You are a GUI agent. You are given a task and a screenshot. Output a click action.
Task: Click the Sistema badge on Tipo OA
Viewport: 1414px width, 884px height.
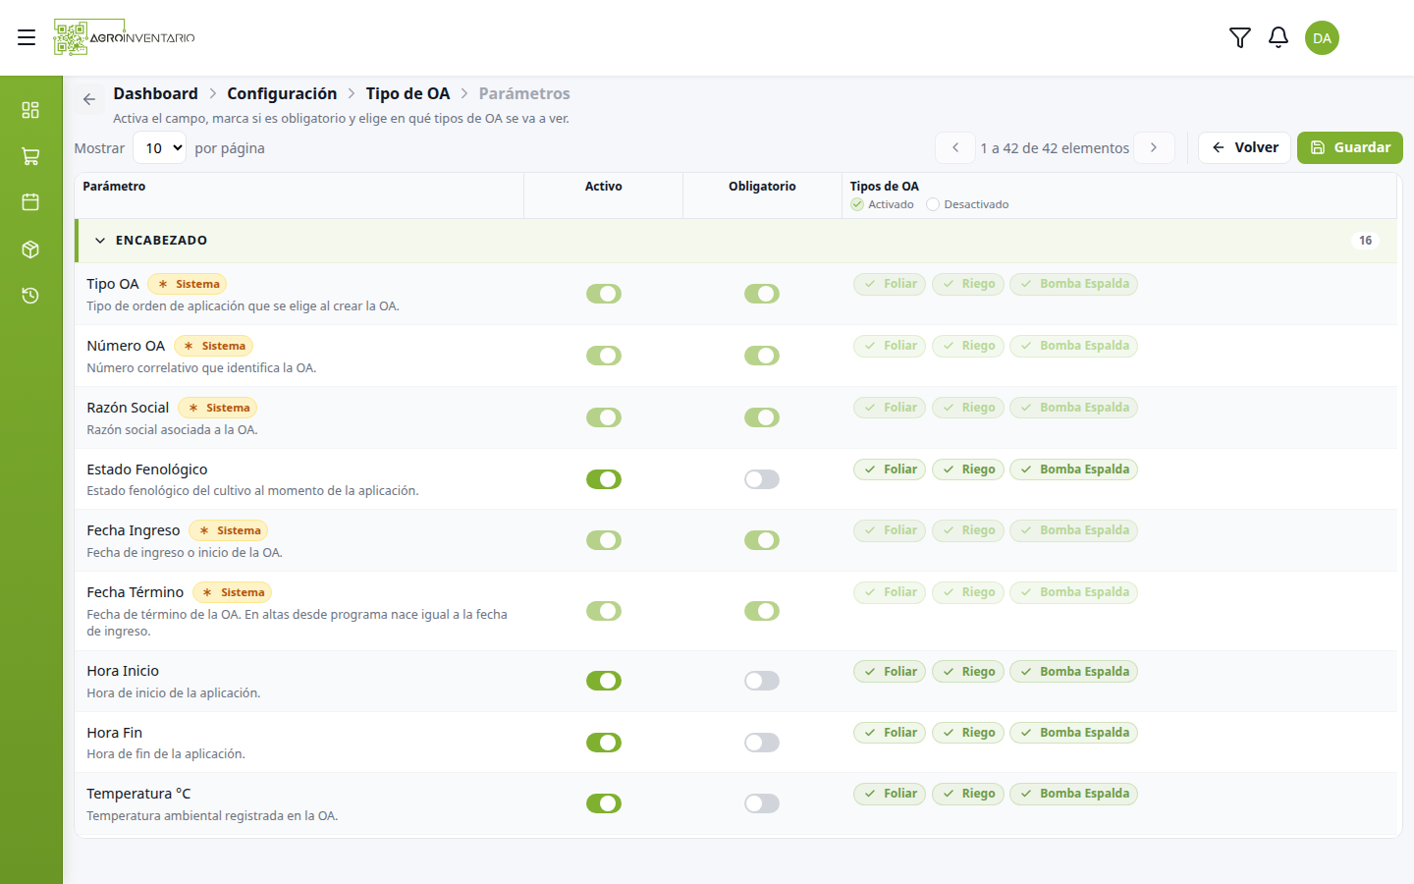[188, 284]
